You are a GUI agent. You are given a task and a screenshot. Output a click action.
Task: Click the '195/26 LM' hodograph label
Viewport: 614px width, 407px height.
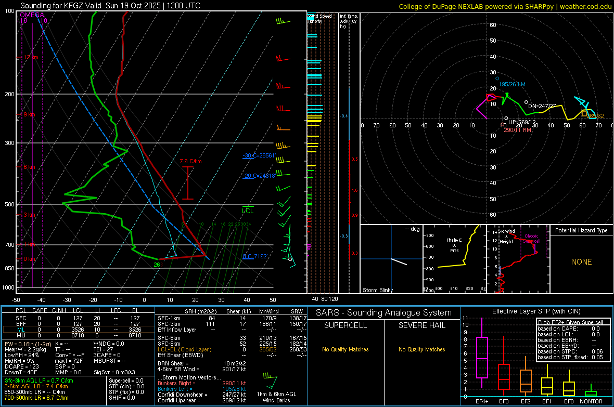(x=512, y=84)
